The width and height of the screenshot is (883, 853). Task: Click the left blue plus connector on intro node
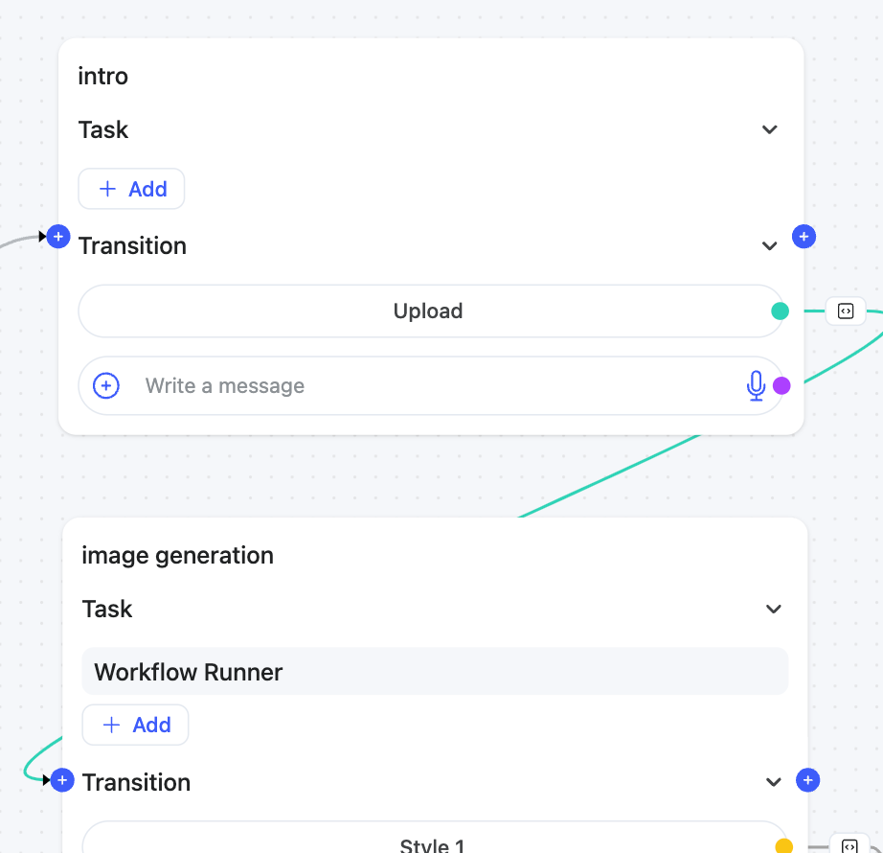pos(58,236)
